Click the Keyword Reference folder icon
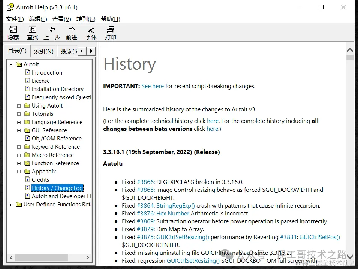Image resolution: width=358 pixels, height=269 pixels. (x=27, y=146)
